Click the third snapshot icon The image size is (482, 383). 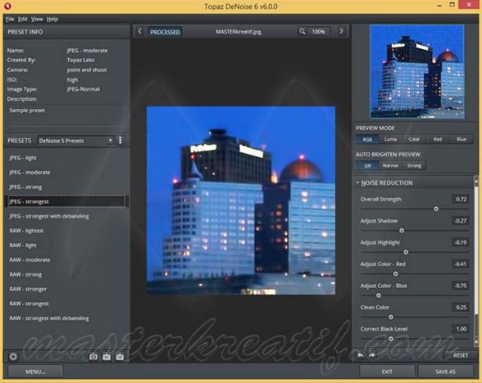pyautogui.click(x=120, y=357)
